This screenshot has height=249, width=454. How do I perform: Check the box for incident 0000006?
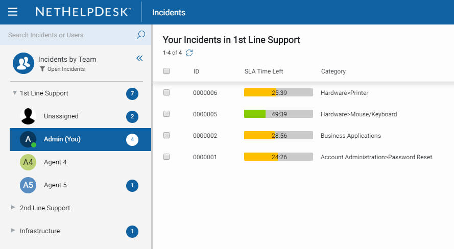(x=166, y=93)
